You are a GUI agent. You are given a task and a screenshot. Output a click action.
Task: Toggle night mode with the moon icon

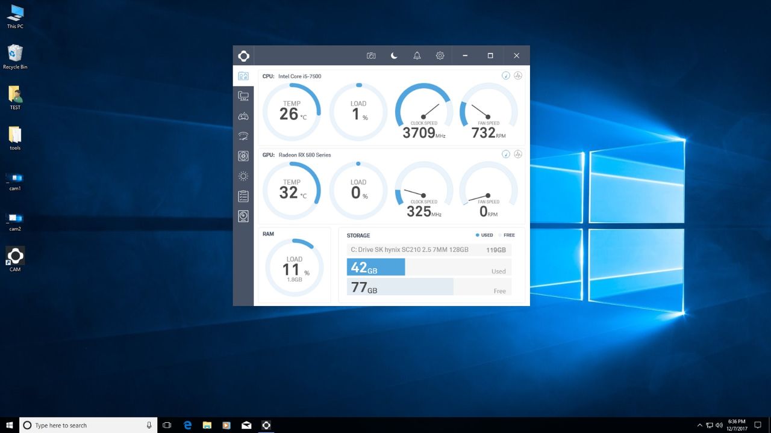394,56
